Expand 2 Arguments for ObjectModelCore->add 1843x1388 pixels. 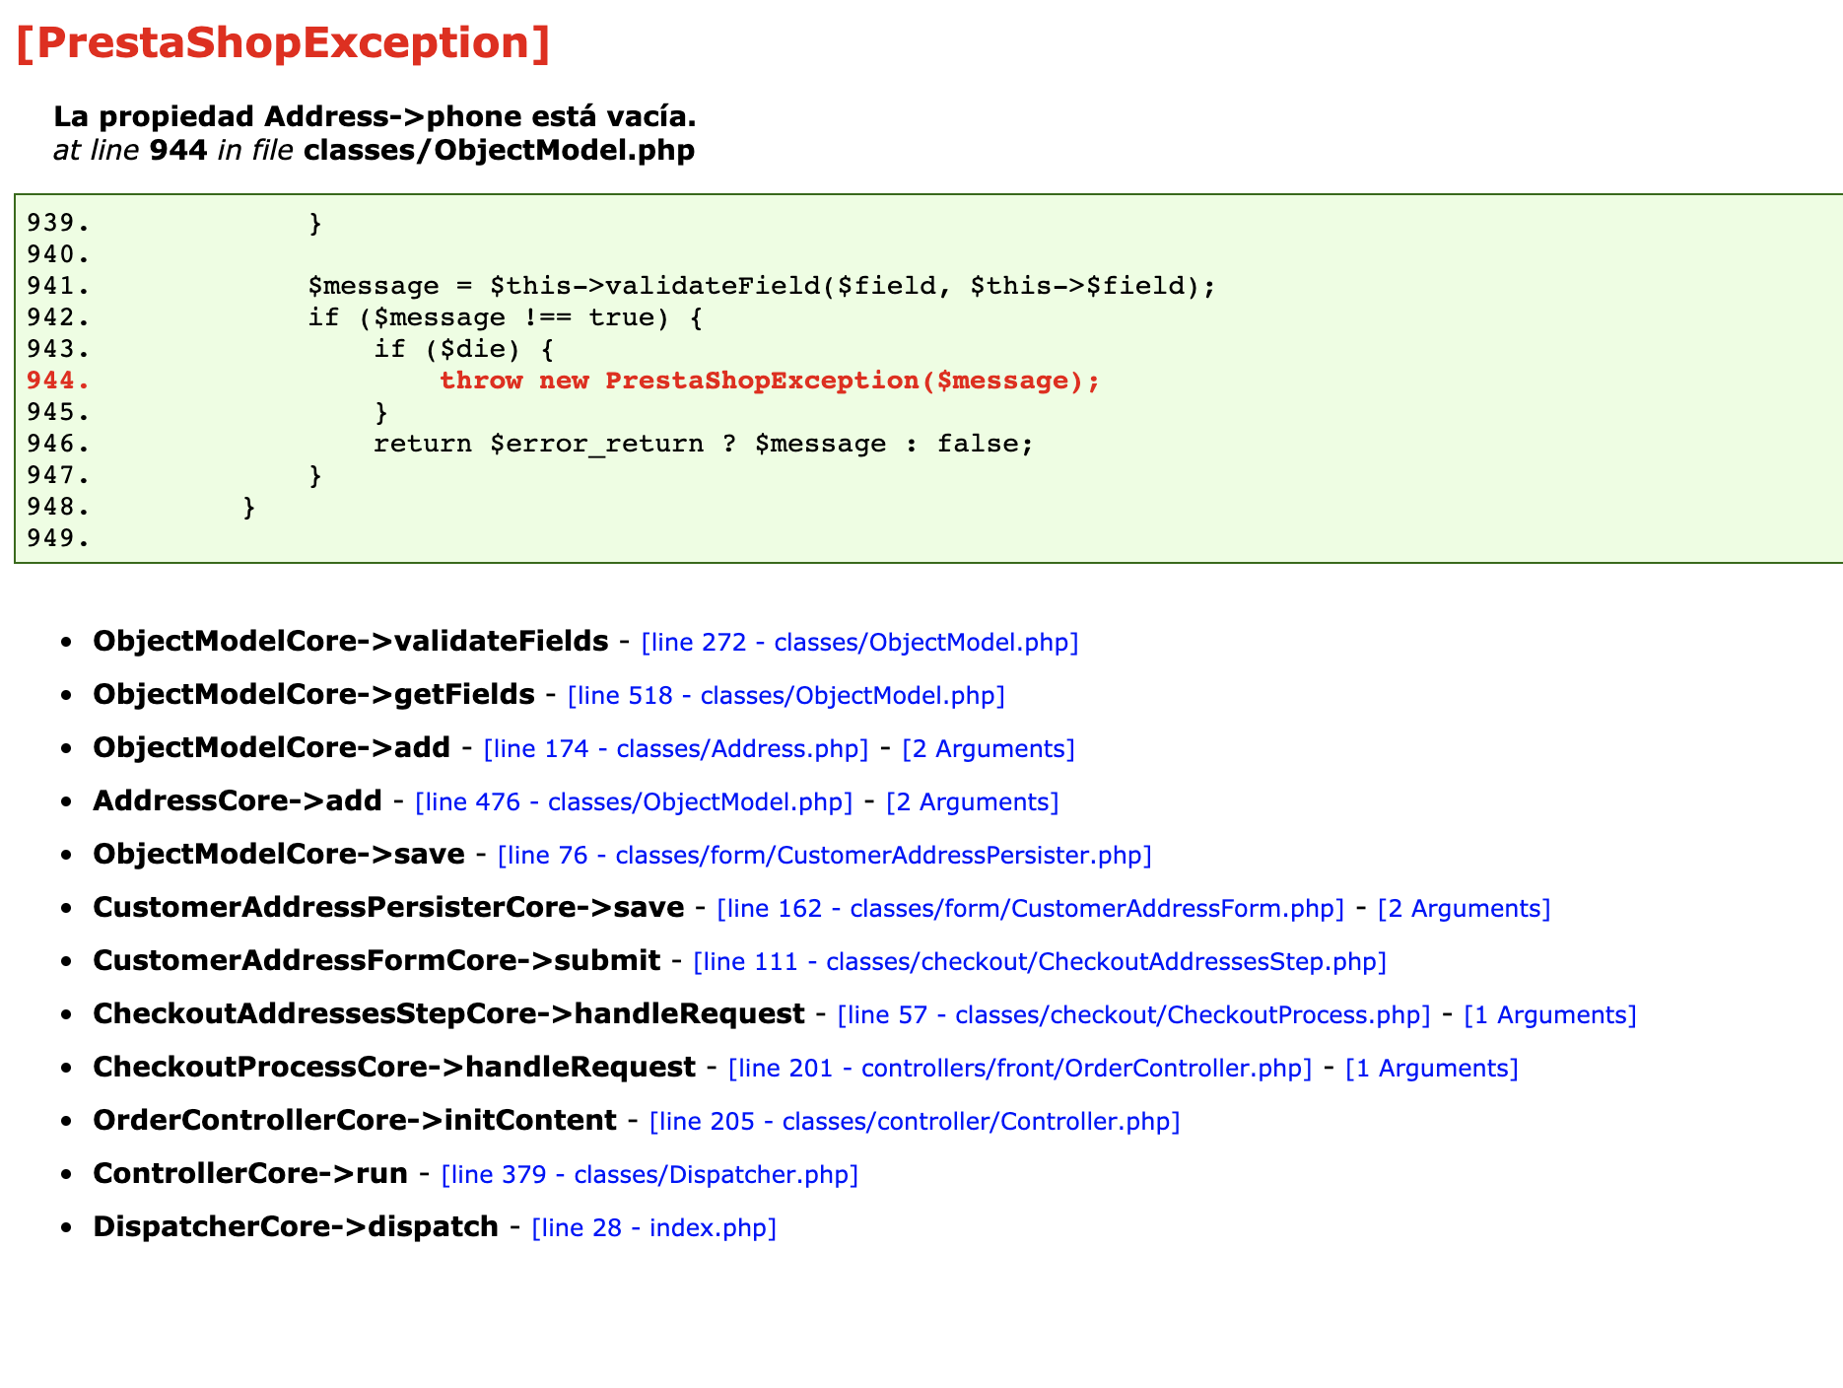coord(989,749)
